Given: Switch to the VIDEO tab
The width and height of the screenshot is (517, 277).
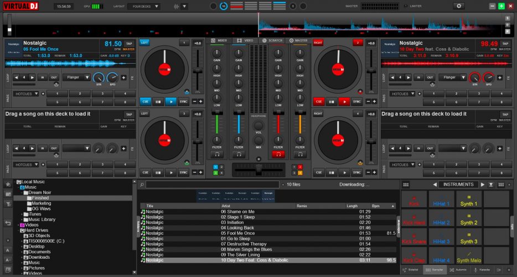Looking at the screenshot, I should (245, 40).
